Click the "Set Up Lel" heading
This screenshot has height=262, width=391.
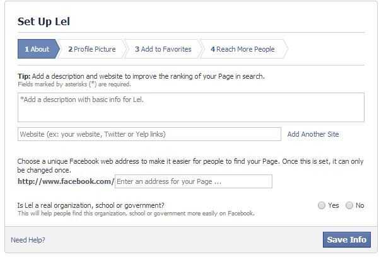(x=44, y=21)
